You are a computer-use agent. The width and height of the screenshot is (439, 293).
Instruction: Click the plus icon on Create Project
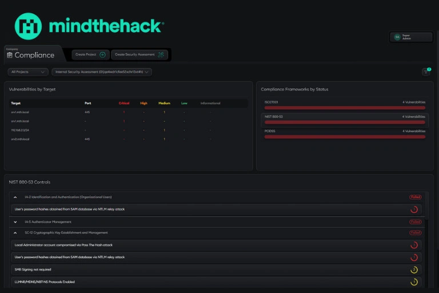[x=102, y=55]
